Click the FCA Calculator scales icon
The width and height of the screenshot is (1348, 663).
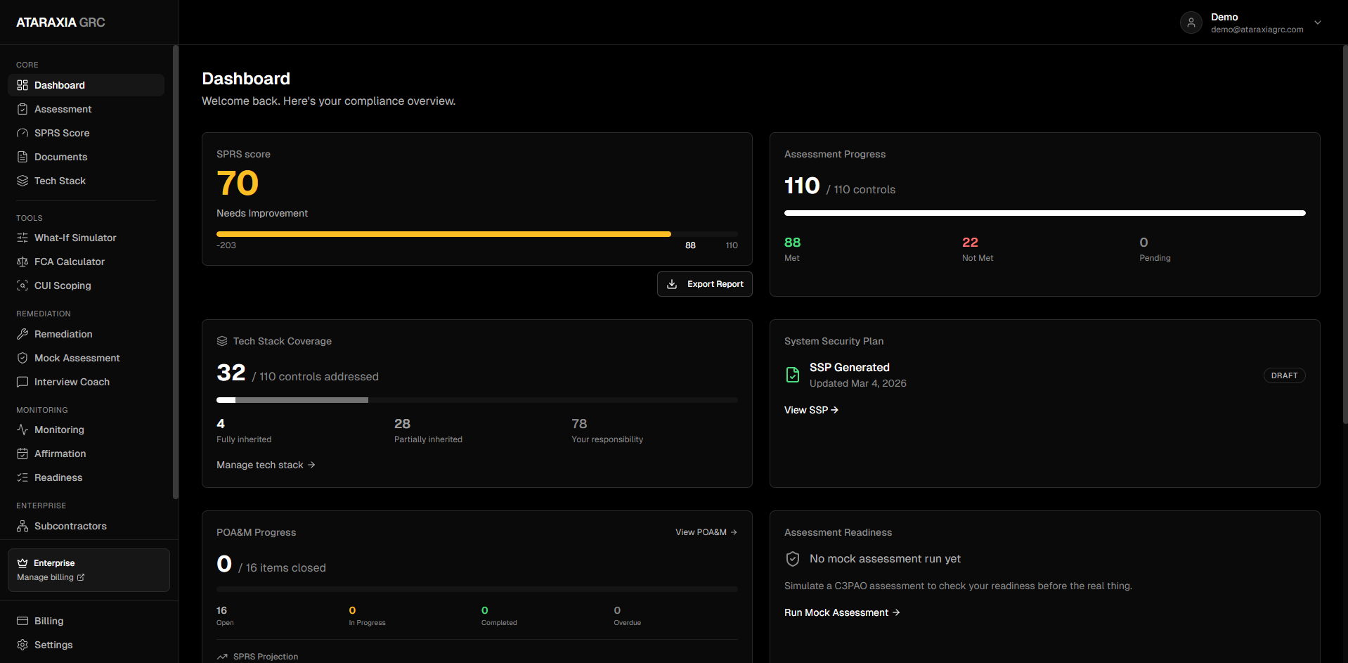click(22, 262)
